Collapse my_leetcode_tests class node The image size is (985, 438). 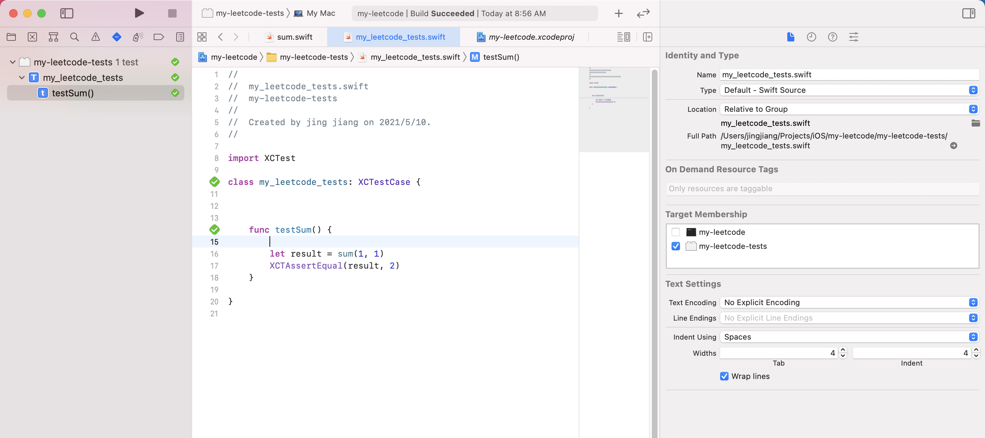click(x=22, y=78)
